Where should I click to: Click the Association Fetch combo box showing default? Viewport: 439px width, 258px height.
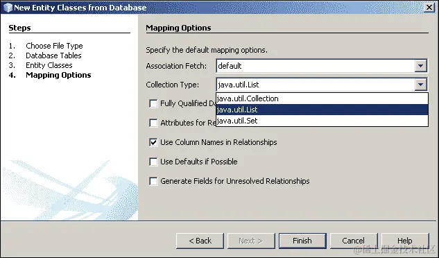click(322, 66)
